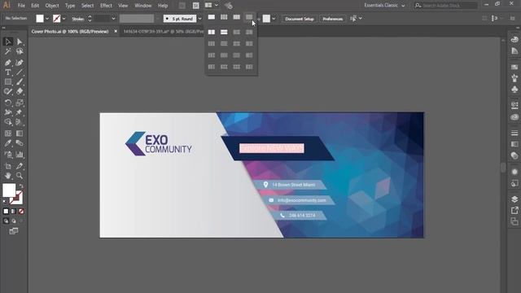
Task: Select the Perspective Grid tool
Action: click(x=20, y=122)
